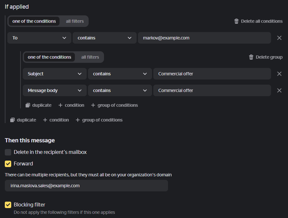Add nested group of conditions in inner group
Image resolution: width=288 pixels, height=218 pixels.
(x=115, y=105)
